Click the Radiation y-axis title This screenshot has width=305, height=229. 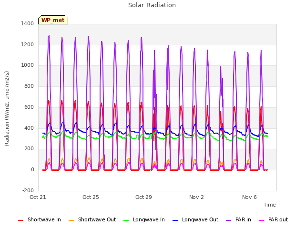pyautogui.click(x=7, y=108)
